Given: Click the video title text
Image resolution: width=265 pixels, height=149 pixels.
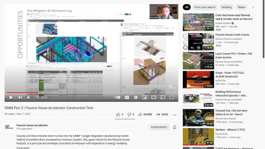Looking at the screenshot, I should tap(49, 108).
